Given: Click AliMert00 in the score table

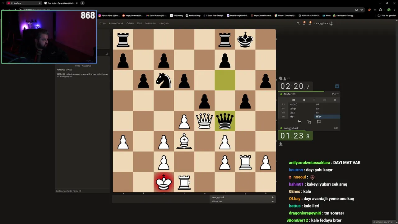Looking at the screenshot, I should coord(217,201).
